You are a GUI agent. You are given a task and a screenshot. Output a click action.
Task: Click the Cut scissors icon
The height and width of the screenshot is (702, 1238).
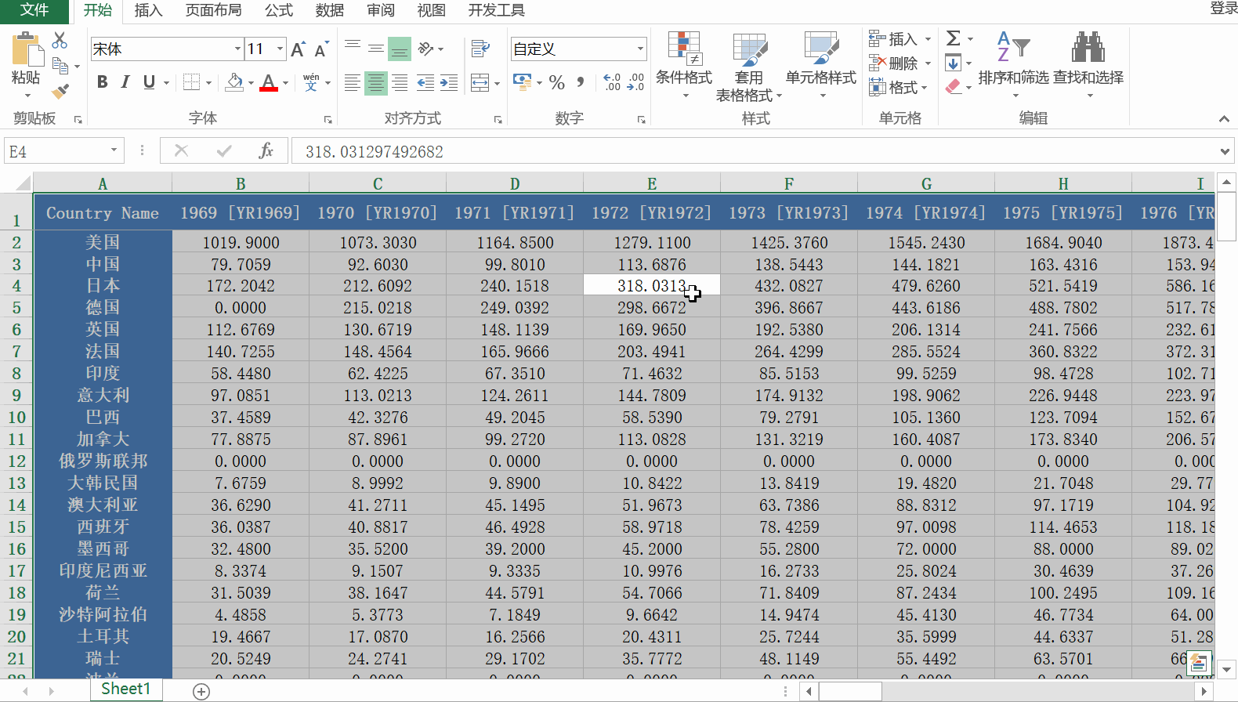point(60,40)
